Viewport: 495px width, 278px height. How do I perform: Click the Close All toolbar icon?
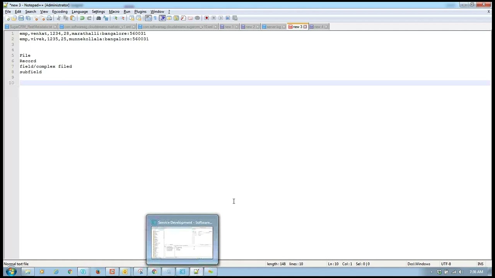click(x=42, y=18)
